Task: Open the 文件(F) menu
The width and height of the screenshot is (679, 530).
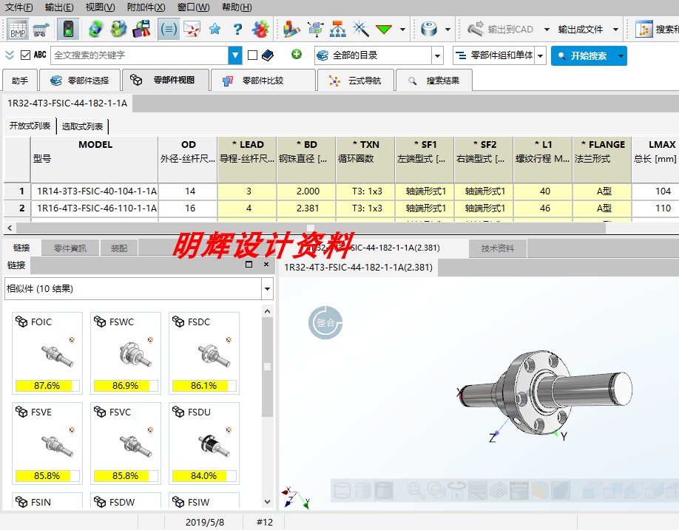Action: [x=19, y=7]
